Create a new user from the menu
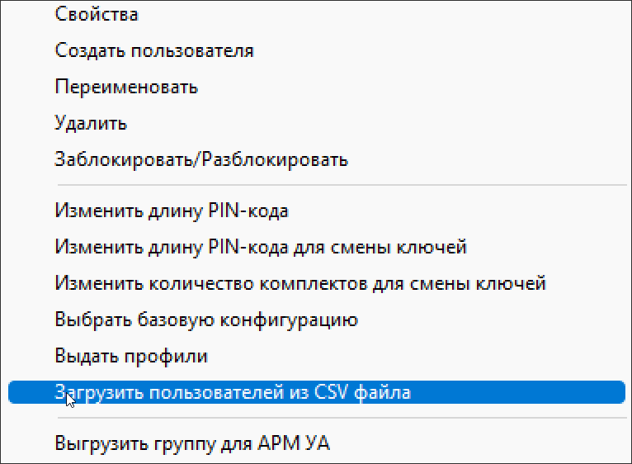 pos(154,50)
